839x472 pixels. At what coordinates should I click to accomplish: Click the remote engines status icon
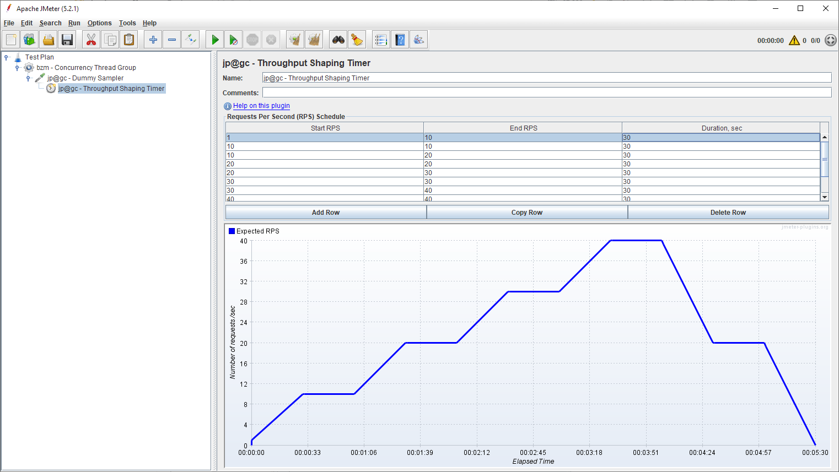tap(831, 40)
